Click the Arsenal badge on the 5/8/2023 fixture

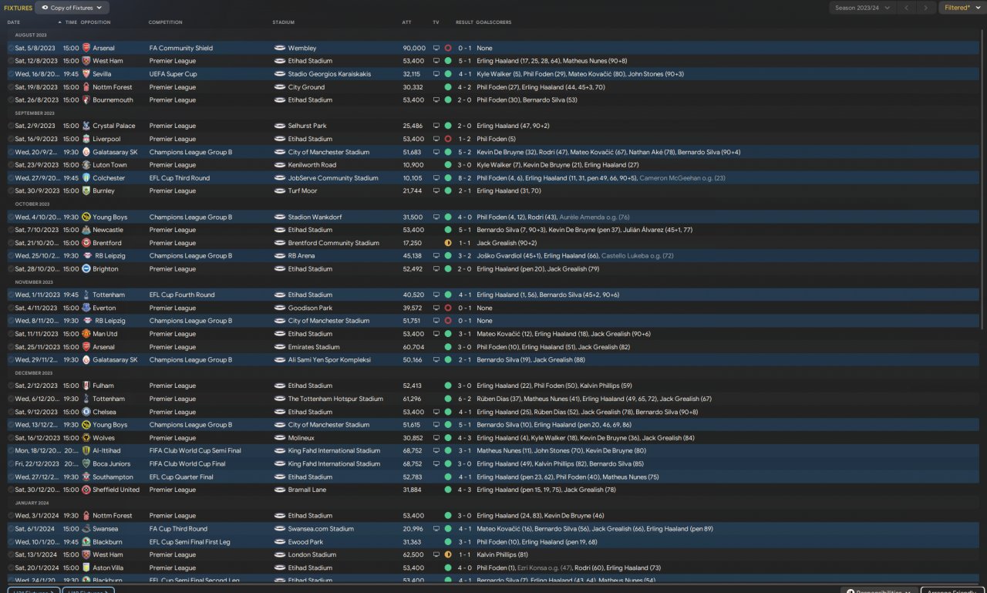[86, 48]
